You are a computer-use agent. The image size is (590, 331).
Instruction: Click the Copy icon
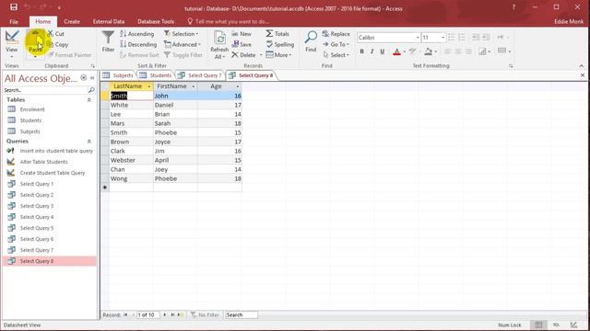tap(57, 44)
